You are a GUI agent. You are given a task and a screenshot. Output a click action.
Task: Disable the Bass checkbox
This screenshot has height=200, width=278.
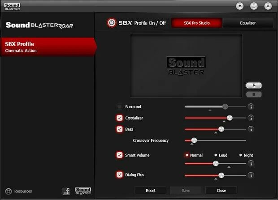coord(120,129)
